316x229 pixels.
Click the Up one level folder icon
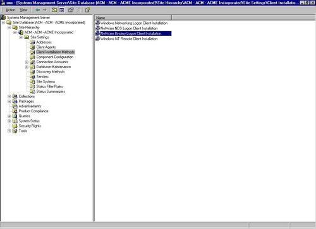[x=54, y=10]
